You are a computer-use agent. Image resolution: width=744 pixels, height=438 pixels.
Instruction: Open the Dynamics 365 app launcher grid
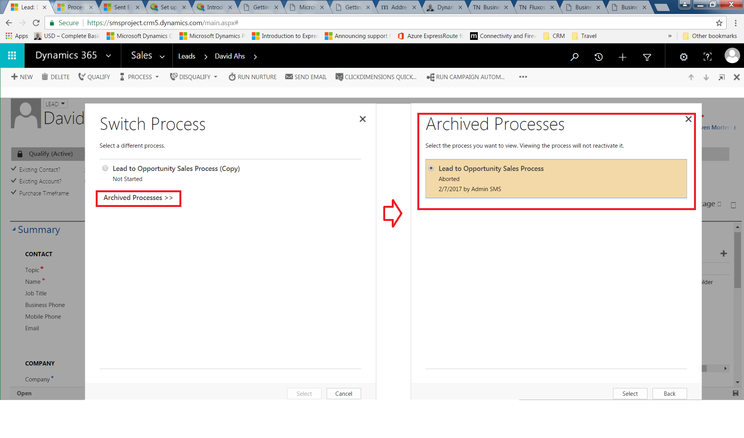[12, 56]
